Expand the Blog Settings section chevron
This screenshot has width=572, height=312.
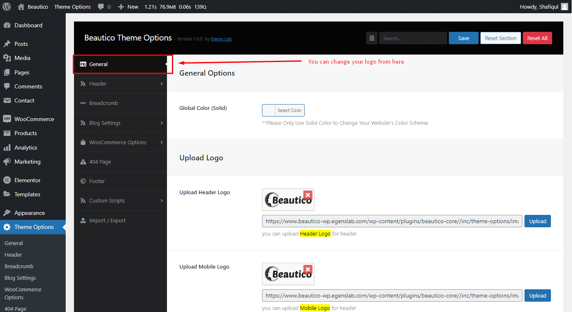pyautogui.click(x=162, y=123)
